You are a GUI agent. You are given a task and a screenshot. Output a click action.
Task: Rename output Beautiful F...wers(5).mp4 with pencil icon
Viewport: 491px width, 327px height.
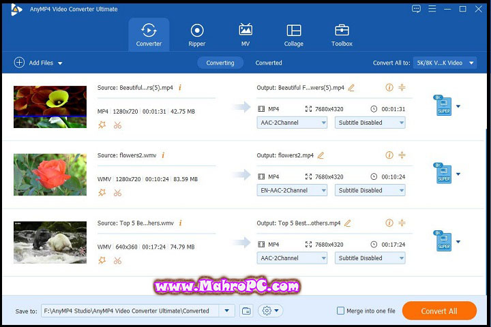click(x=351, y=88)
